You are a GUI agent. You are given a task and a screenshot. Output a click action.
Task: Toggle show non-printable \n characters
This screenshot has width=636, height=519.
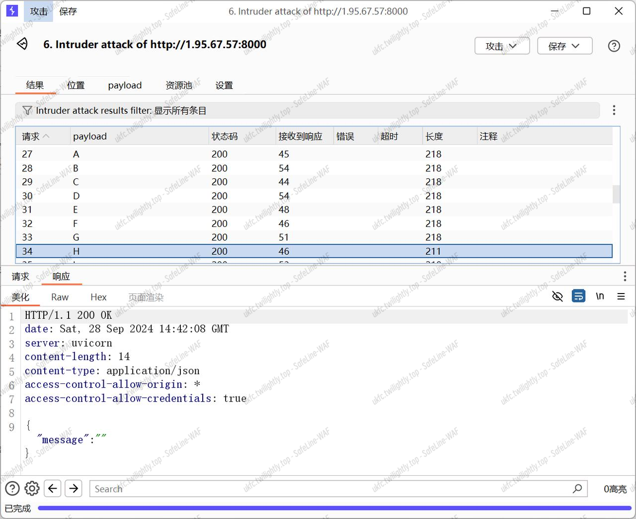(600, 297)
